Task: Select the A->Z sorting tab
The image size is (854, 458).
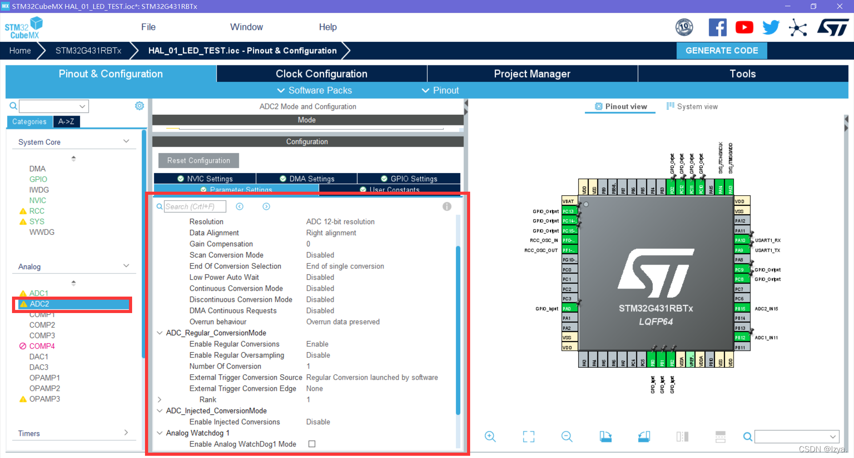Action: tap(66, 121)
